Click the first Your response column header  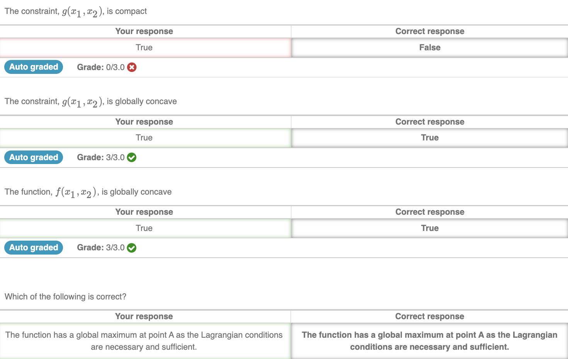144,31
